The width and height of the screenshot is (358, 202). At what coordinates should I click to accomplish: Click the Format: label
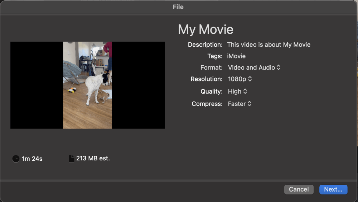coord(212,67)
